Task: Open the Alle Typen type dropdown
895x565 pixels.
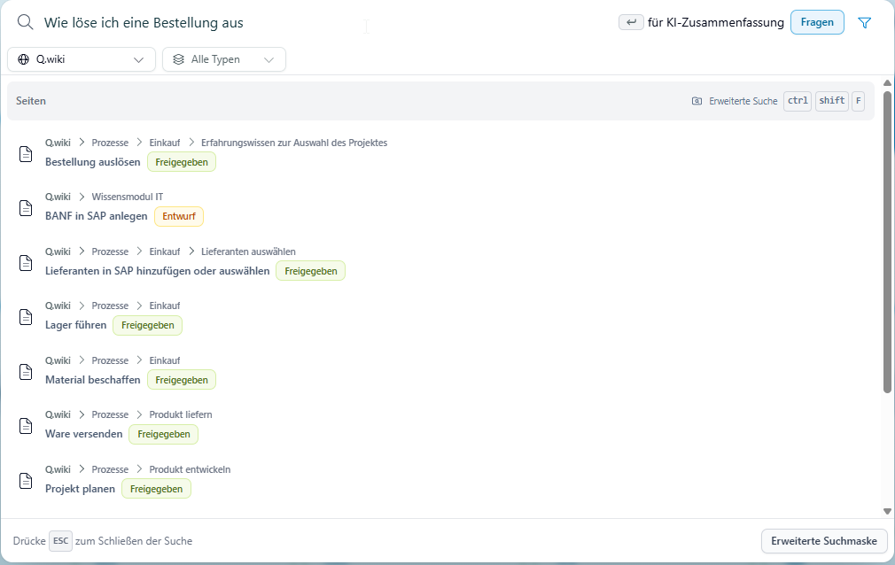Action: click(x=224, y=59)
